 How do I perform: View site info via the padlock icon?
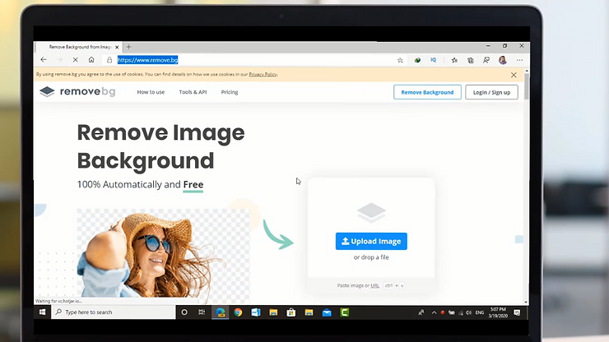pos(109,60)
